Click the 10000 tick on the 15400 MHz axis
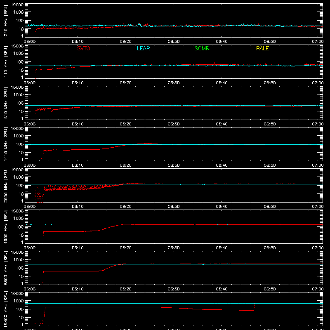Viewport: 330px width, 330px height. tap(17, 294)
